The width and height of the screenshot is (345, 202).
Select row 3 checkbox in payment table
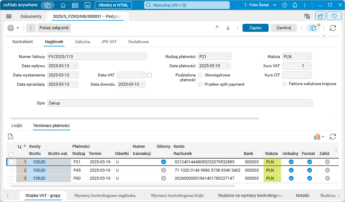tap(12, 178)
